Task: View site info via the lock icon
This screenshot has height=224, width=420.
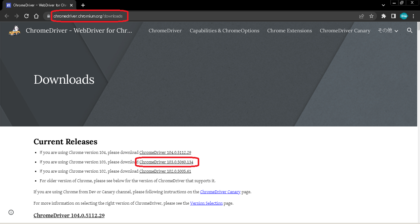Action: [x=48, y=16]
